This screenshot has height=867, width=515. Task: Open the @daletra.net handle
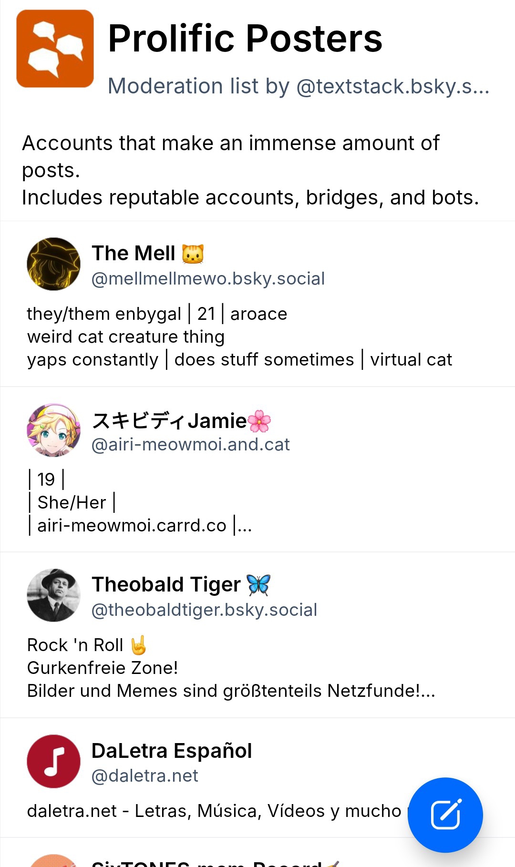coord(144,775)
